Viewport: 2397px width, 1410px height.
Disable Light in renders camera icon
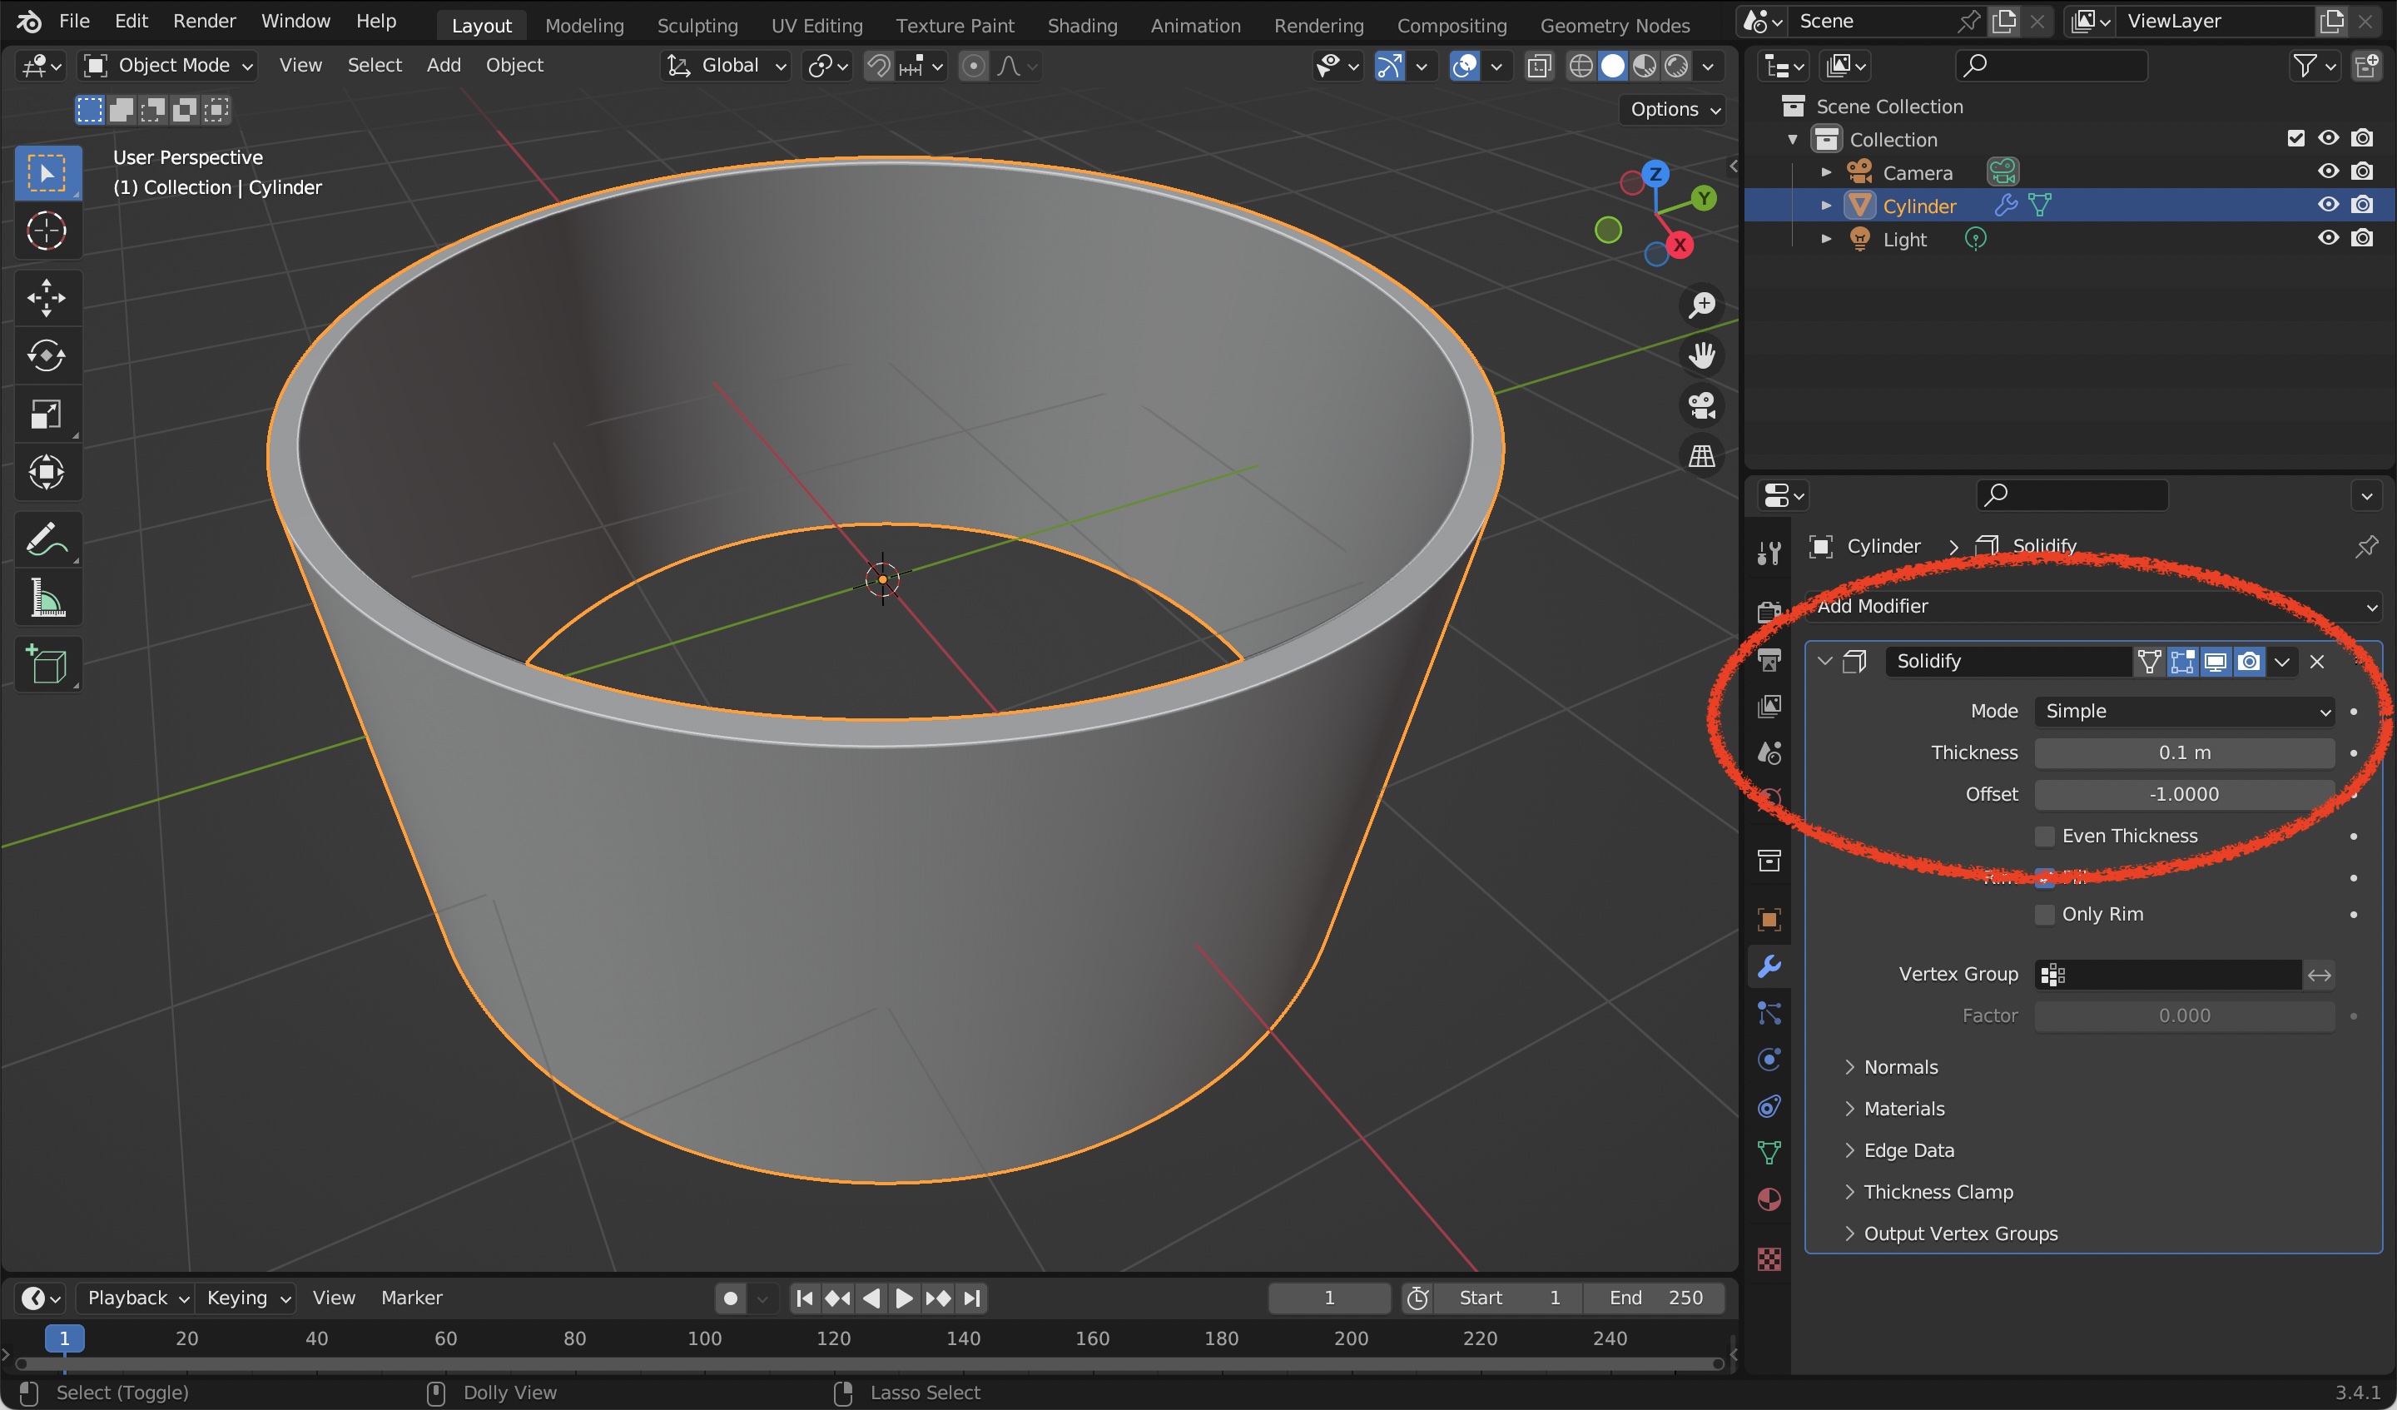pyautogui.click(x=2362, y=238)
